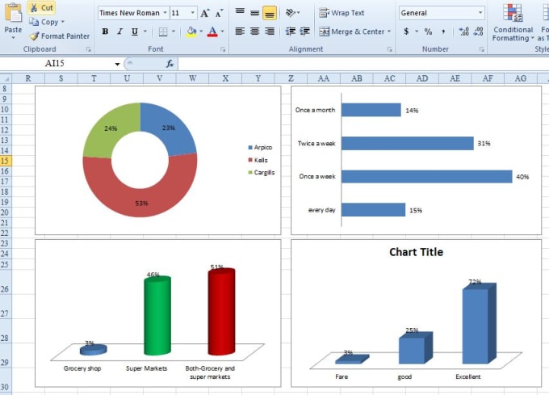Apply accounting dollar format
549x395 pixels.
tap(406, 32)
